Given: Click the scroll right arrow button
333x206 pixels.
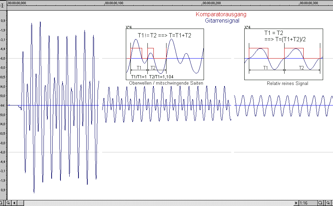Looking at the screenshot, I should click(296, 203).
